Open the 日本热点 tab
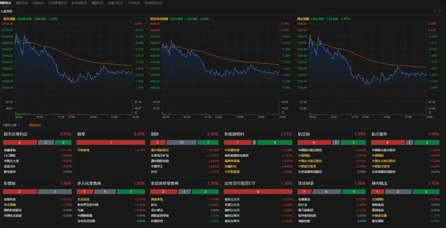This screenshot has width=446, height=228. [134, 2]
